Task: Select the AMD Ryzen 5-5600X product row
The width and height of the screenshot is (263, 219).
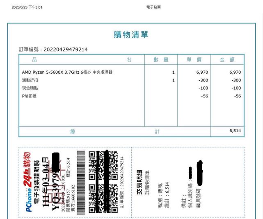Action: 67,72
